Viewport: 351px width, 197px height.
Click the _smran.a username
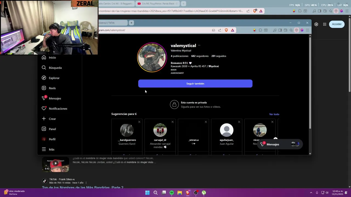pos(193,140)
